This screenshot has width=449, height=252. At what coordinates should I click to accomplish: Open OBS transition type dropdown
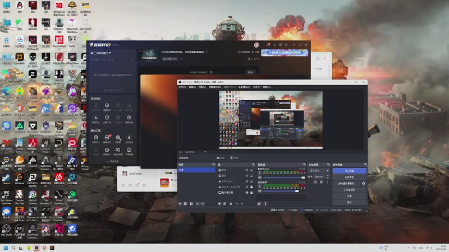click(319, 171)
